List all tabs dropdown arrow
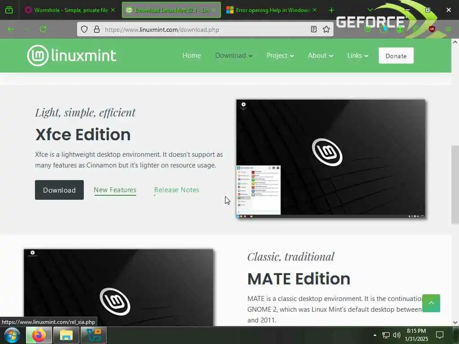This screenshot has width=459, height=344. coord(370,10)
